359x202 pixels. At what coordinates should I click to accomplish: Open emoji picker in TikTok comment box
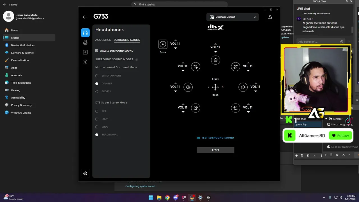tap(342, 42)
